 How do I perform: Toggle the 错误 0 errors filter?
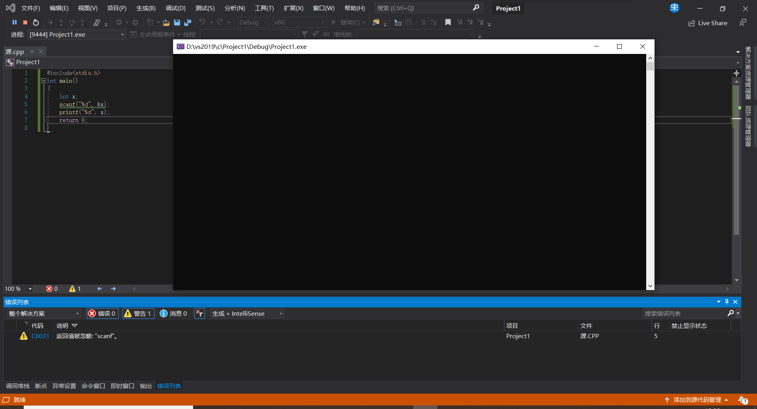(103, 313)
